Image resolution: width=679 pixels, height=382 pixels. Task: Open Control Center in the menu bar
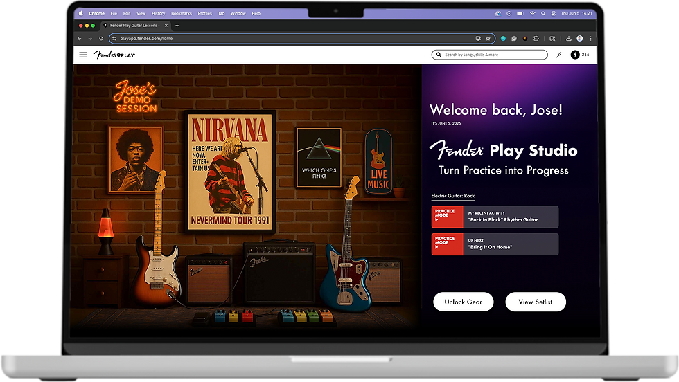point(554,13)
